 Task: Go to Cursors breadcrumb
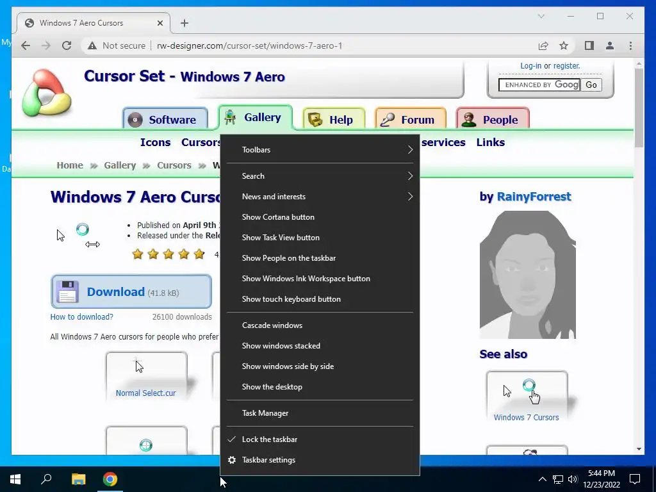[x=174, y=165]
